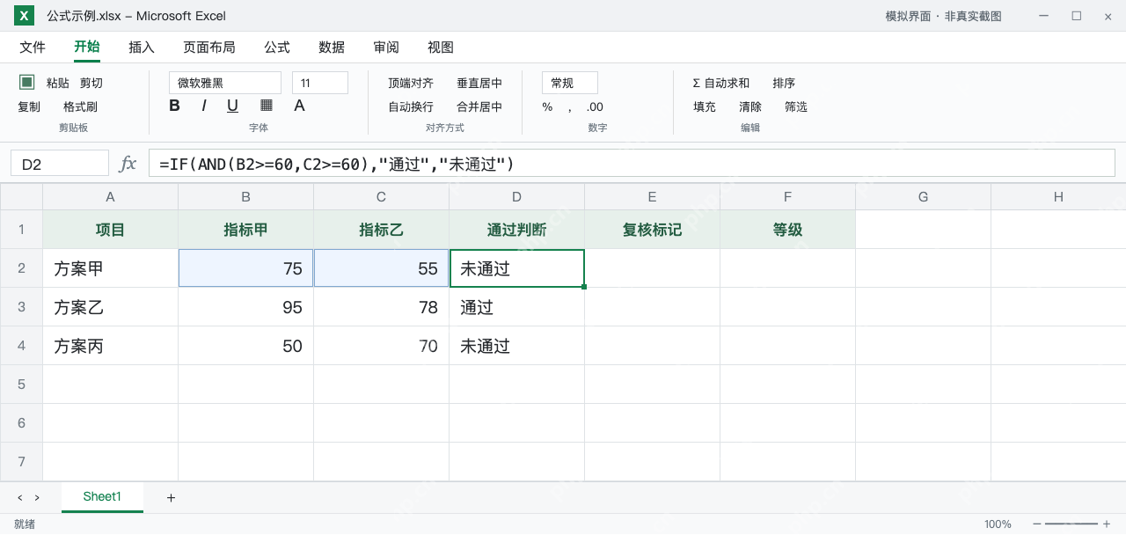Open the cell borders grid icon
This screenshot has height=535, width=1126.
267,105
